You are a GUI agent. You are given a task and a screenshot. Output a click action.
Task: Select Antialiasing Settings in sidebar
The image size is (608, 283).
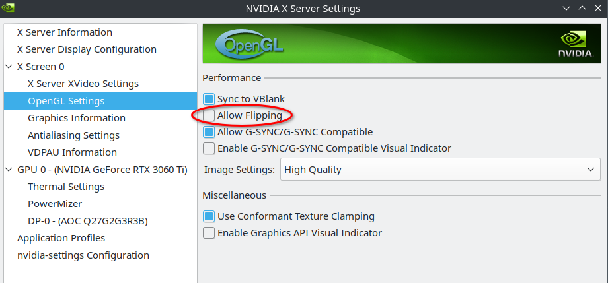click(x=73, y=135)
